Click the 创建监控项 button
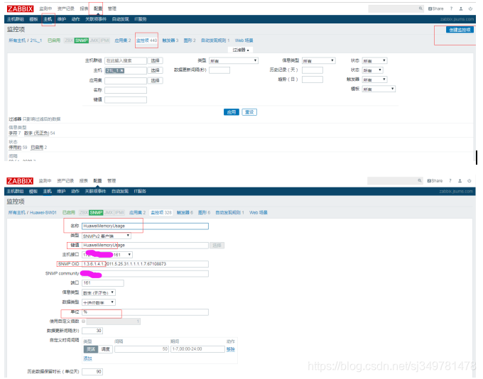Viewport: 483px width, 379px height. coord(460,30)
